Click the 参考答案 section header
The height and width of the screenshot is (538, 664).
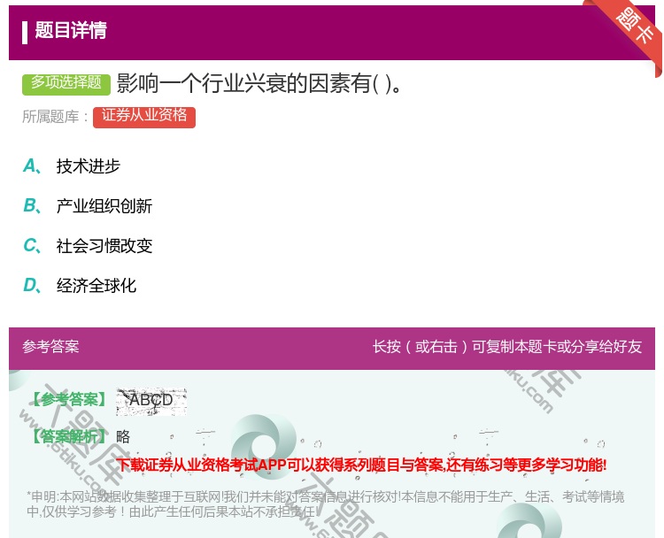click(50, 347)
